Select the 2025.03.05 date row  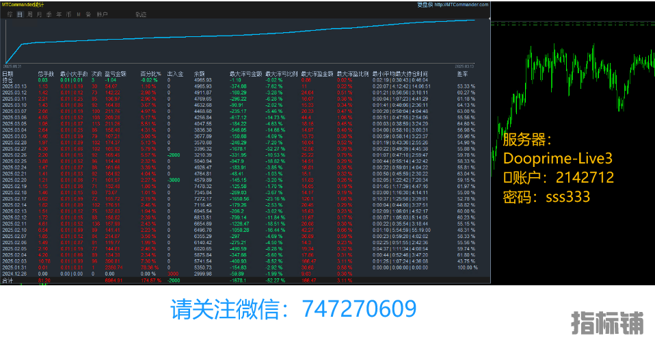tap(245, 124)
